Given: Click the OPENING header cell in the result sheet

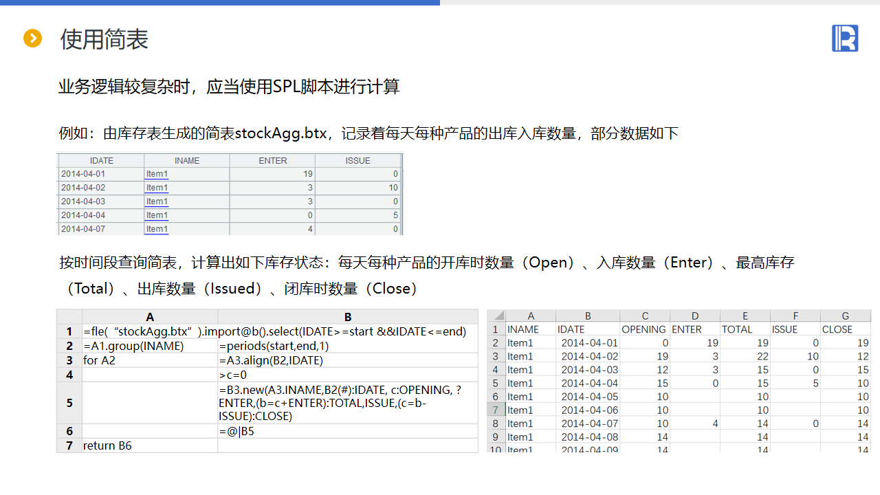Looking at the screenshot, I should tap(643, 329).
